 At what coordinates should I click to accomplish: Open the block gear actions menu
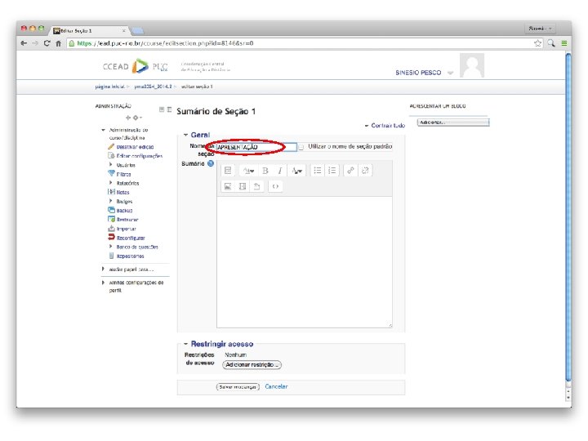pos(137,118)
